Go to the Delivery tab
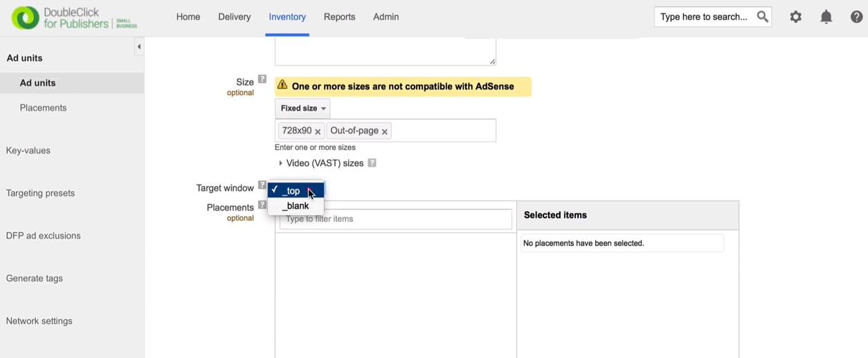 tap(235, 17)
